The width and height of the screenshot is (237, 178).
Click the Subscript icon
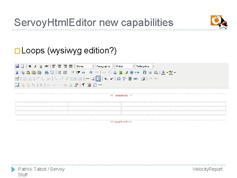click(x=106, y=79)
